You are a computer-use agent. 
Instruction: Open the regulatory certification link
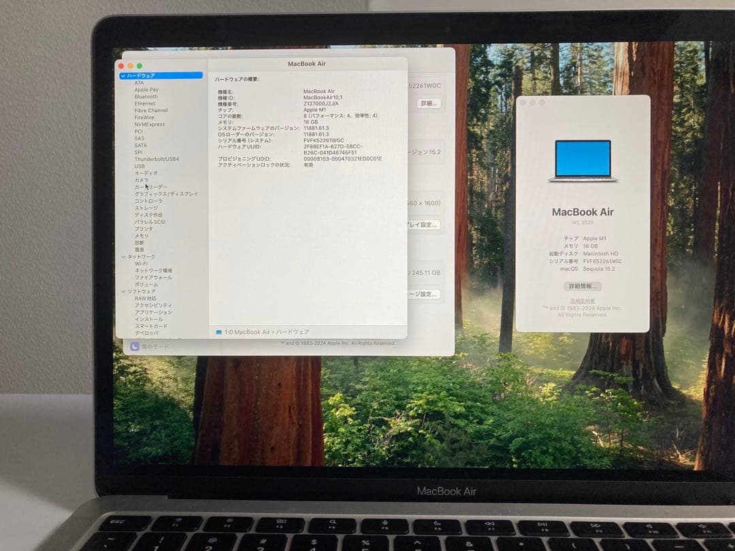[584, 302]
